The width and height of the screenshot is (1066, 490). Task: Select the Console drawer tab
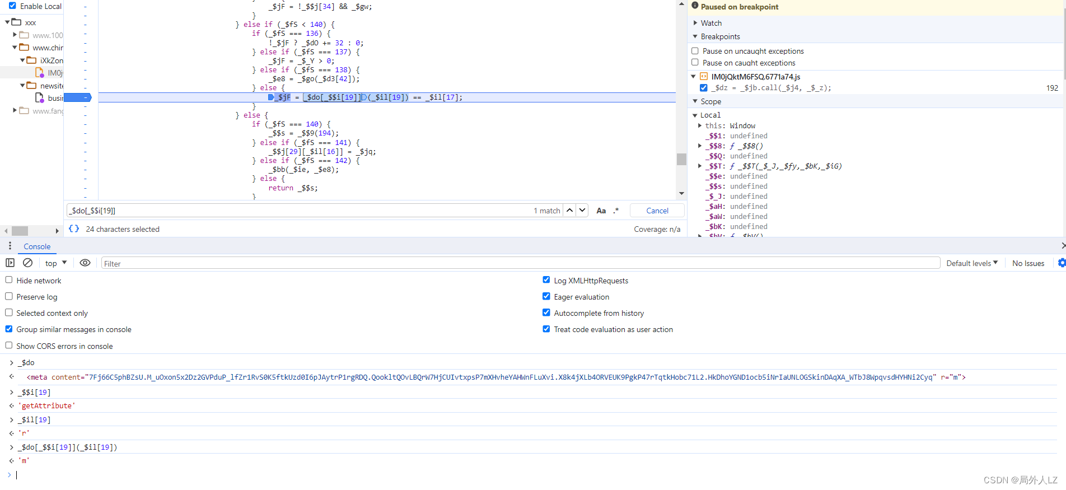[x=37, y=246]
